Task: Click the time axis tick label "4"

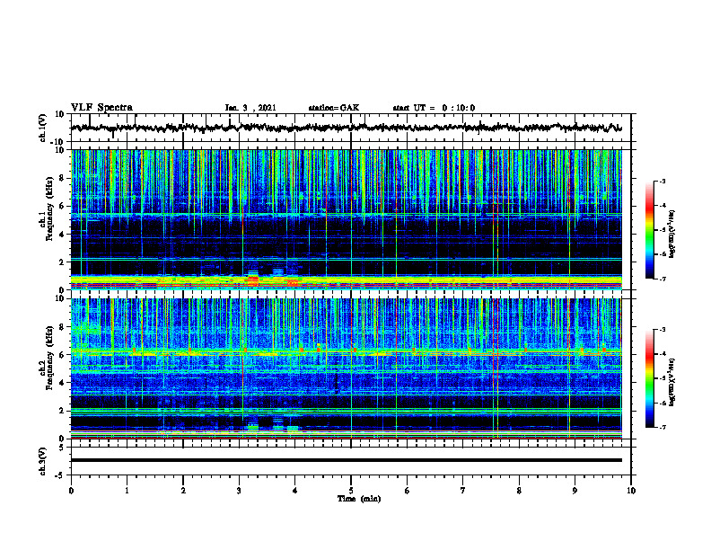Action: (x=295, y=491)
